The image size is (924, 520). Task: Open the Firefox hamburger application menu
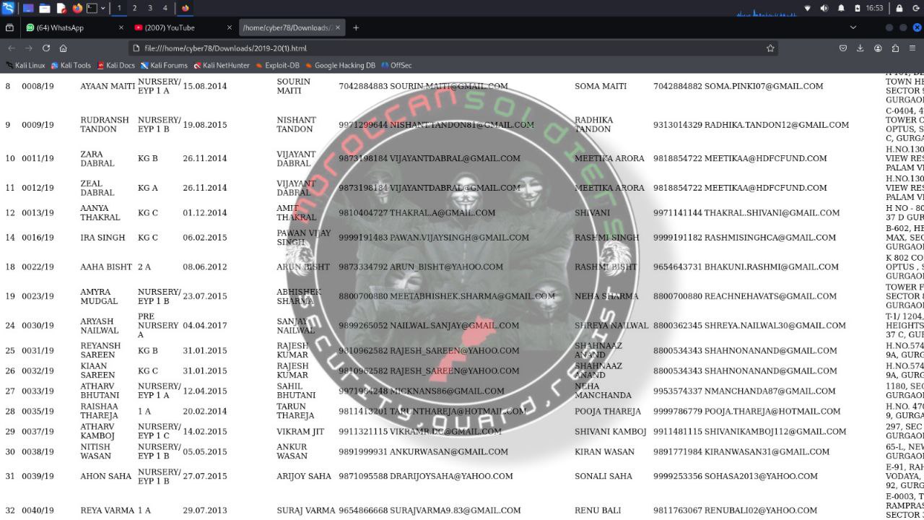click(913, 48)
